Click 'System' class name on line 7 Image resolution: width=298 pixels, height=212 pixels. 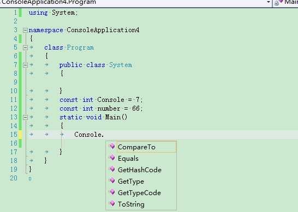coord(121,65)
